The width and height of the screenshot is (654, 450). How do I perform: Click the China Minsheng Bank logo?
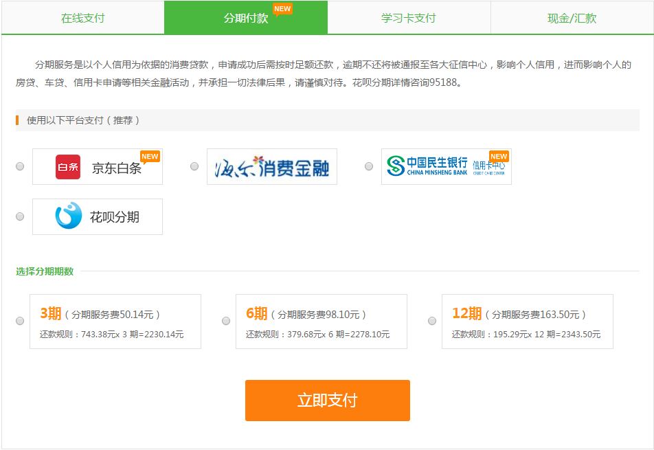(x=446, y=167)
